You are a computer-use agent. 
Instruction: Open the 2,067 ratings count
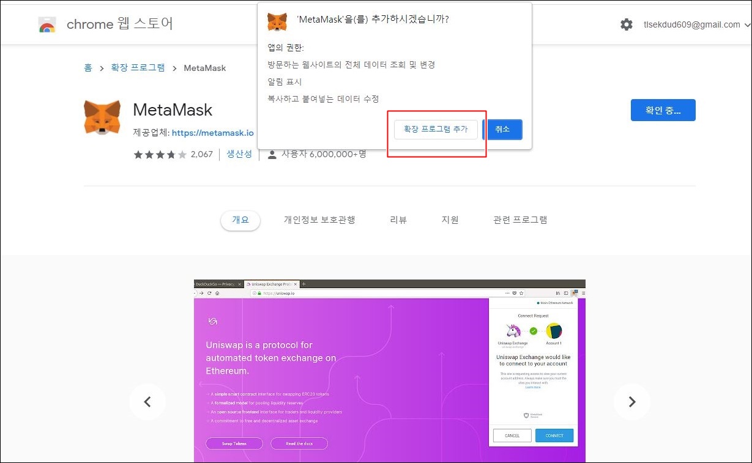(201, 154)
